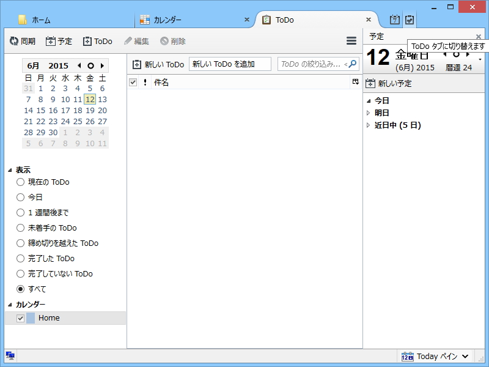Click the Home calendar name
The width and height of the screenshot is (489, 367).
point(49,318)
